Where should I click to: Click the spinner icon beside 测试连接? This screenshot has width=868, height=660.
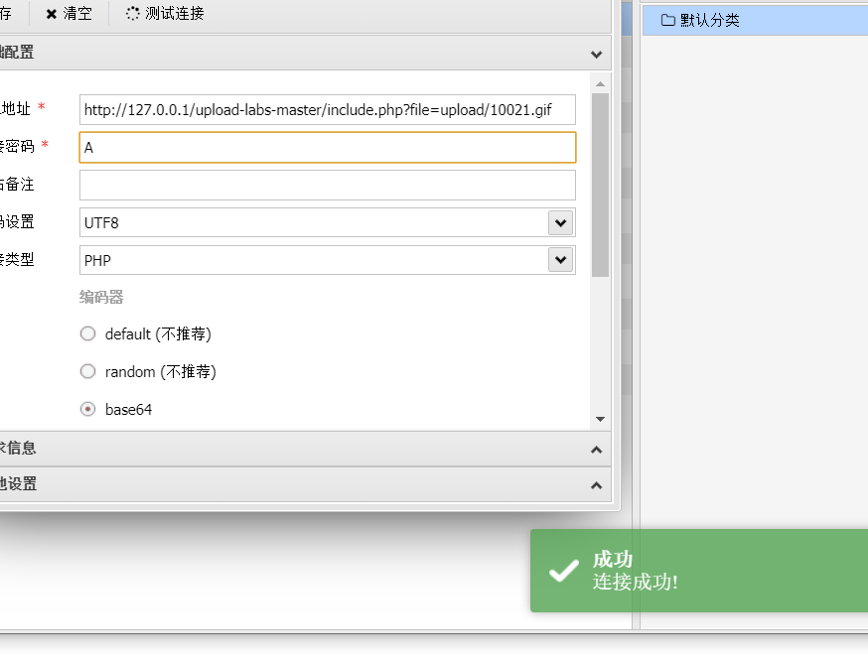tap(132, 13)
